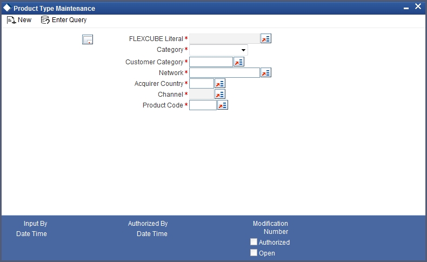This screenshot has height=262, width=427.
Task: Click the Input By label
Action: coord(35,224)
